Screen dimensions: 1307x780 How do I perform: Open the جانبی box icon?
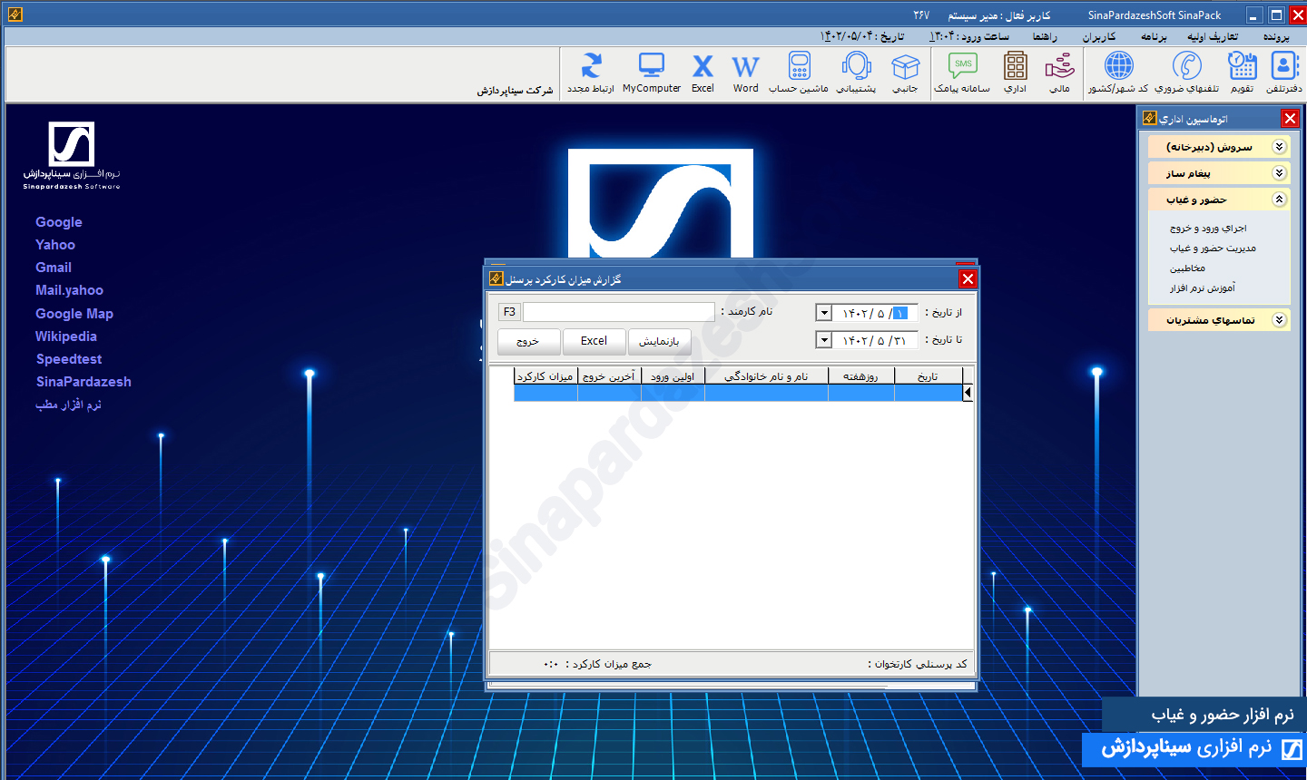(905, 73)
